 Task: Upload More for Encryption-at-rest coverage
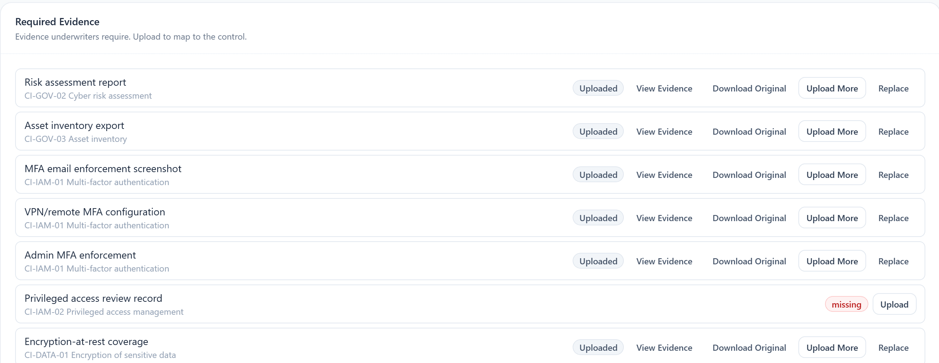click(x=832, y=348)
